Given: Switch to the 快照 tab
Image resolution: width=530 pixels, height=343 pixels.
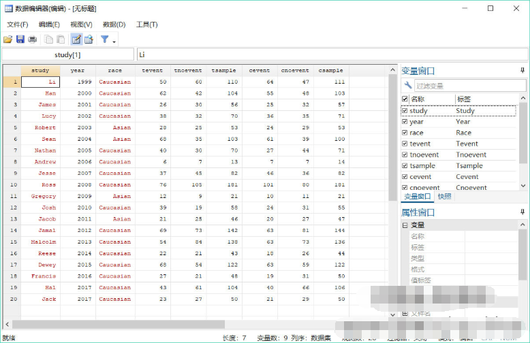Looking at the screenshot, I should 444,197.
